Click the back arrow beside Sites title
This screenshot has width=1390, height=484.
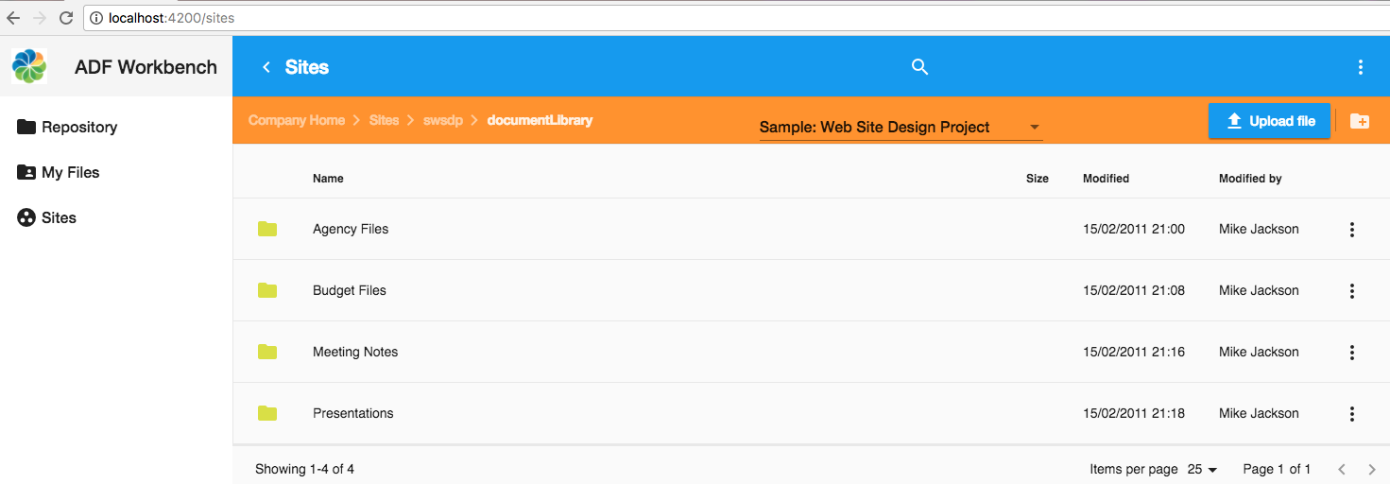click(x=266, y=67)
